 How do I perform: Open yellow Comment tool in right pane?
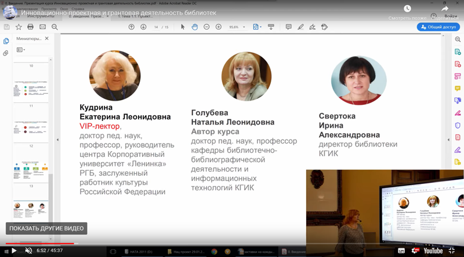click(x=458, y=89)
